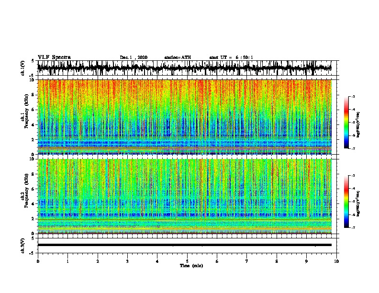The height and width of the screenshot is (293, 379).
Task: Click the "-7" label on ch.1 colorbar
Action: point(353,148)
